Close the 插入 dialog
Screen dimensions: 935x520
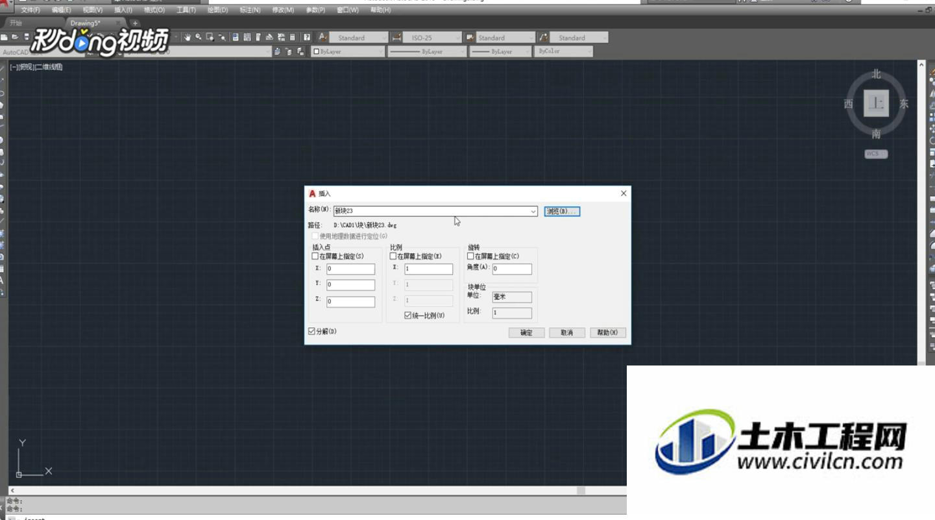[624, 193]
